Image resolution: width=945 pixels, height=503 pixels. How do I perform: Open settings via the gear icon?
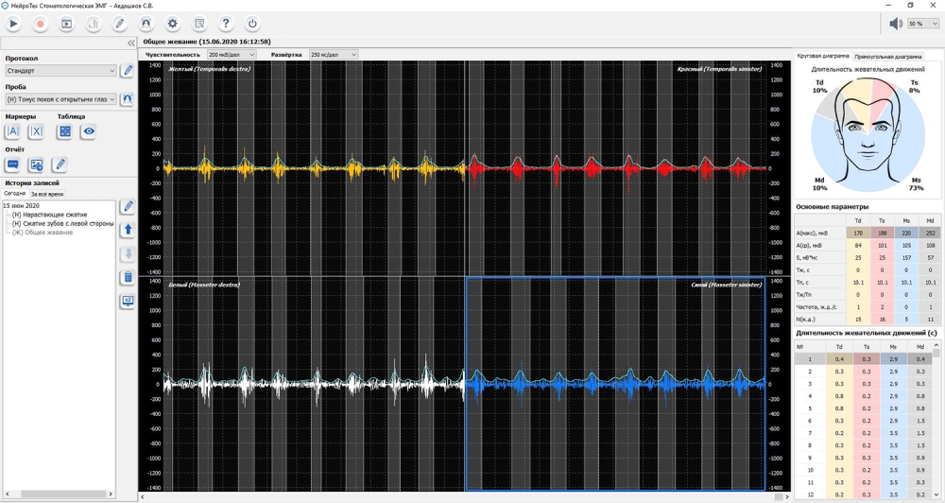coord(172,24)
